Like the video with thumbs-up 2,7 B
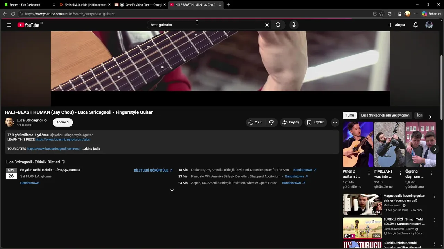 (255, 122)
